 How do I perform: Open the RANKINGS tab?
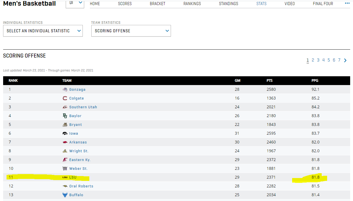[x=192, y=4]
